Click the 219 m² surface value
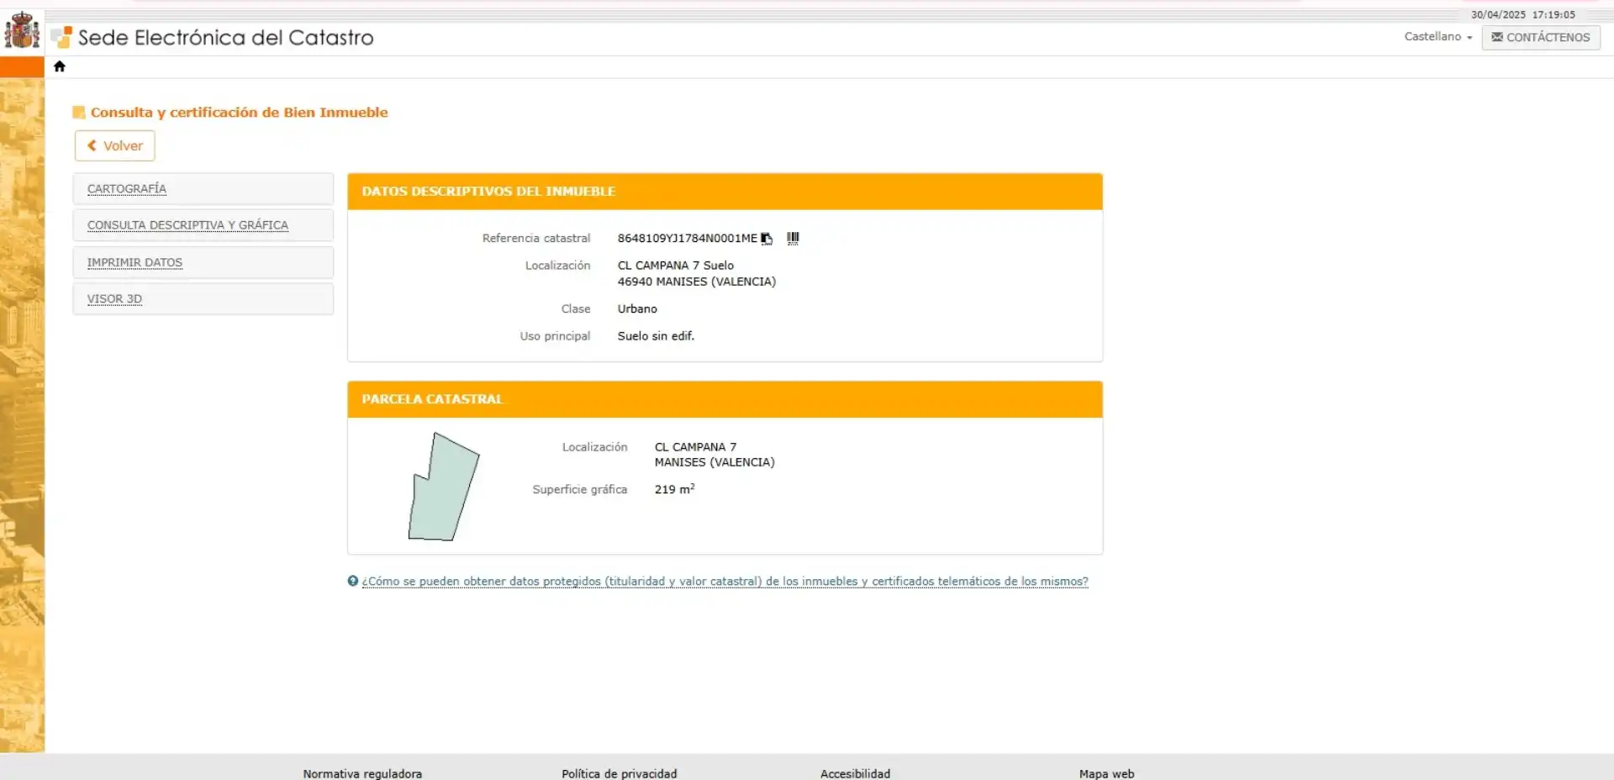 [674, 489]
